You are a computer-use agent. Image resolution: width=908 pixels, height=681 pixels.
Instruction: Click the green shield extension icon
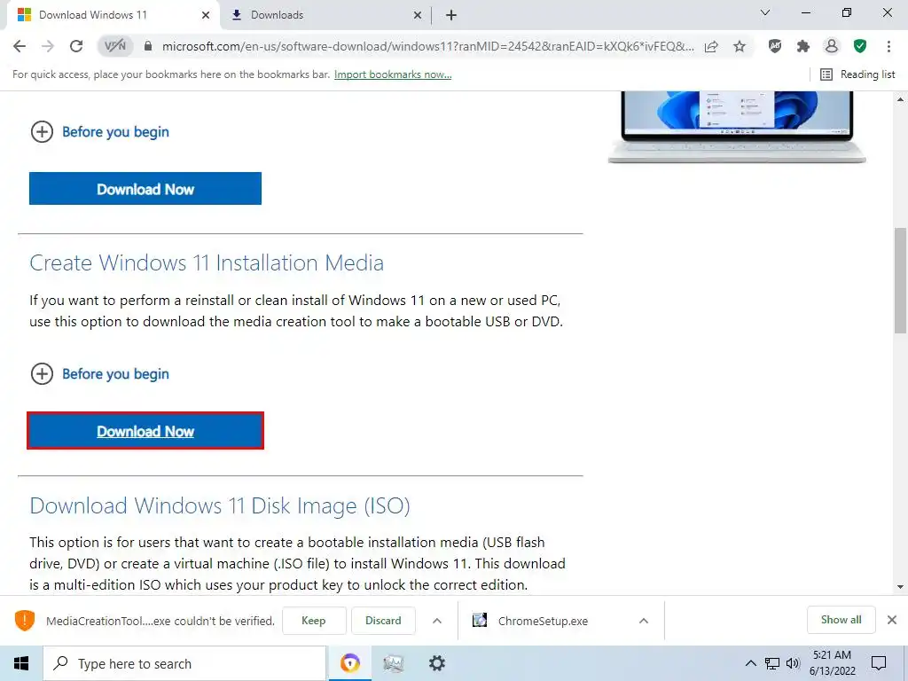point(860,46)
